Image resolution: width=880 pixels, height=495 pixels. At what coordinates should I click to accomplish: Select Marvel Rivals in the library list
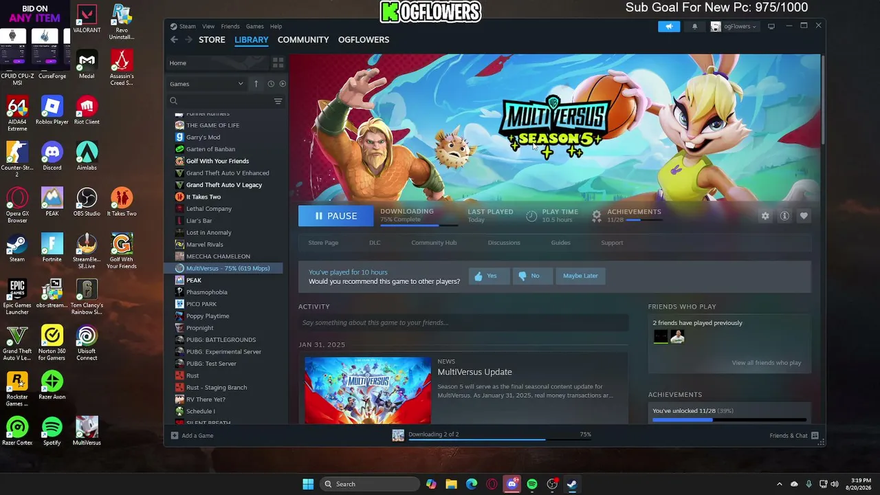[x=204, y=244]
